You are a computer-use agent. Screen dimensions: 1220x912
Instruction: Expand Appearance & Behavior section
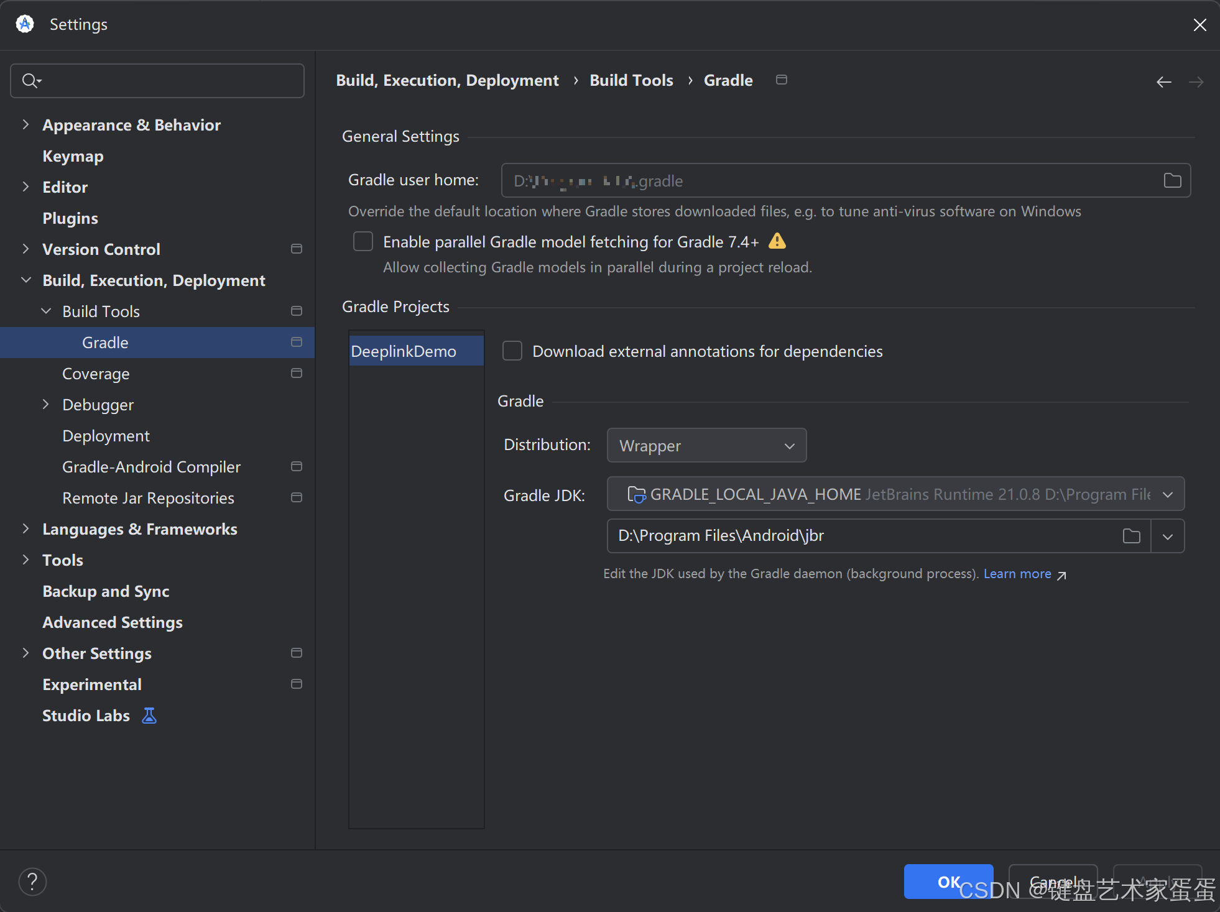click(x=25, y=124)
